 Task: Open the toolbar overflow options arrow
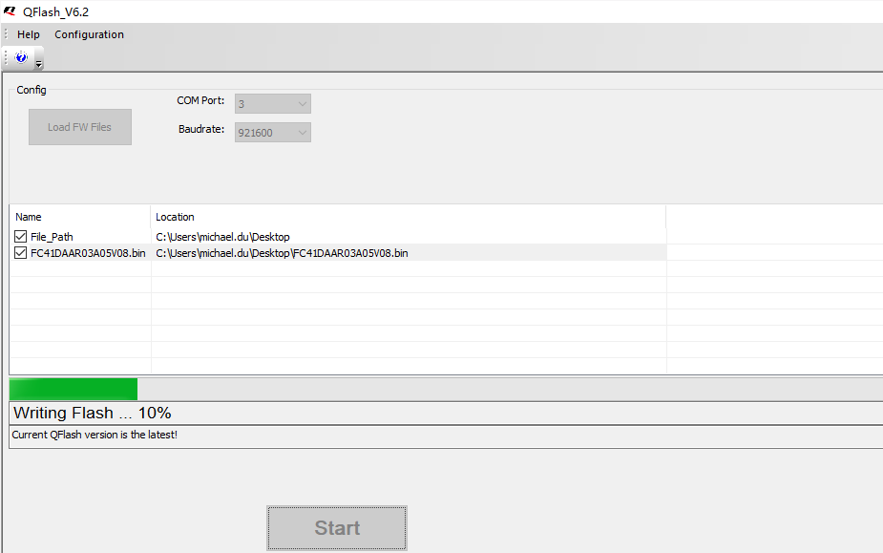[39, 64]
